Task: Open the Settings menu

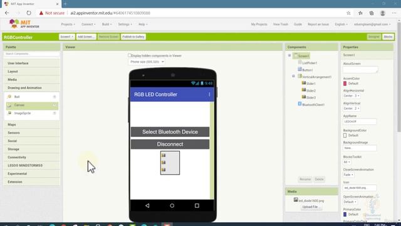Action: [125, 24]
